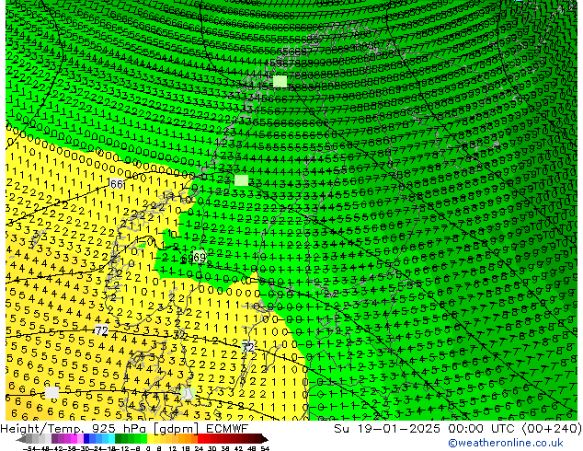Click the 'Su 19-01-2025 00:00 UTC (00+240)' date label
The width and height of the screenshot is (583, 451).
click(458, 429)
